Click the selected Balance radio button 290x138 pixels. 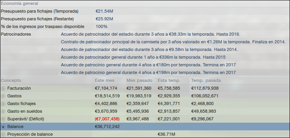[x=3, y=127]
